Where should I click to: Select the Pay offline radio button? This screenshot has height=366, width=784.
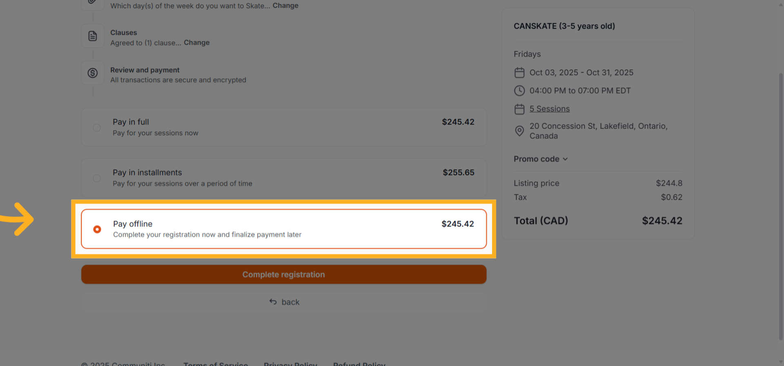[x=97, y=229]
